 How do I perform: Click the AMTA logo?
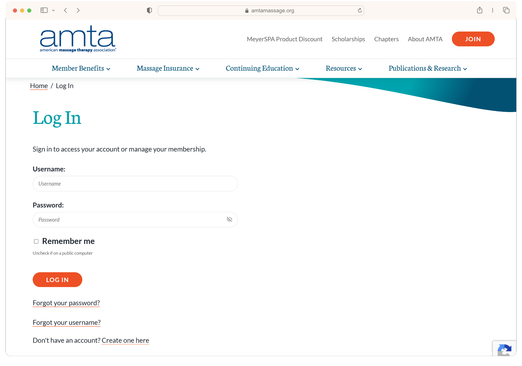pyautogui.click(x=78, y=39)
